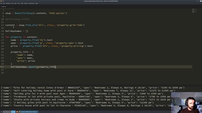
Task: Click output row 'Farmhouse to let with private pool'
Action: coord(86,97)
